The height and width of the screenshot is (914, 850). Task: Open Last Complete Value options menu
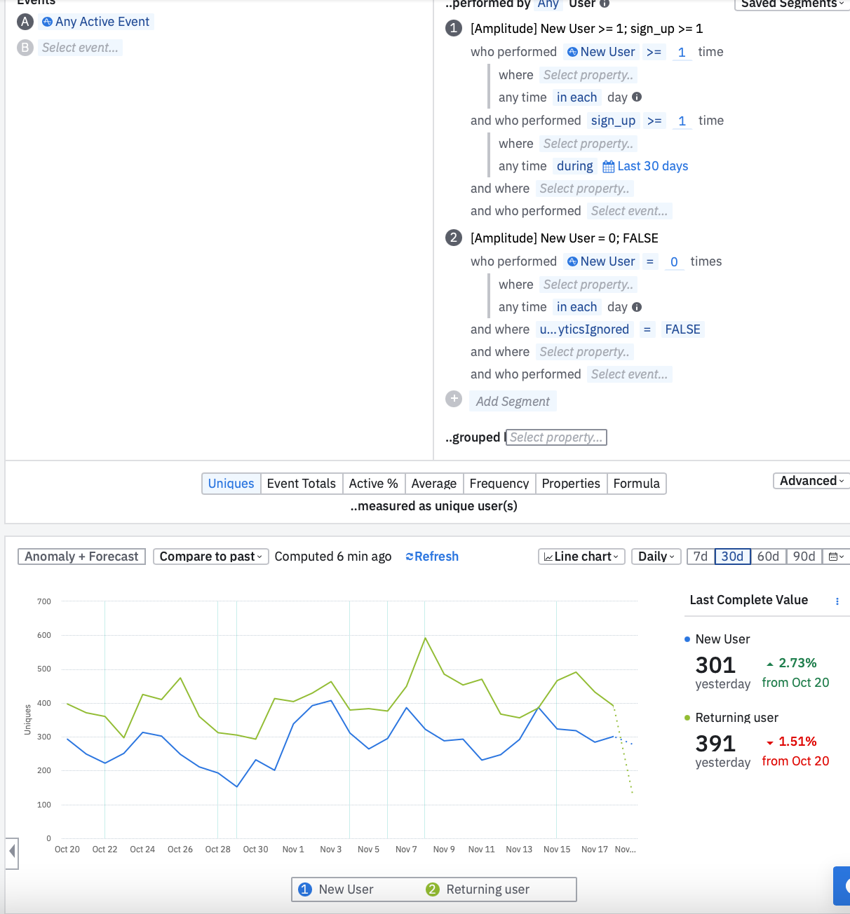click(837, 601)
